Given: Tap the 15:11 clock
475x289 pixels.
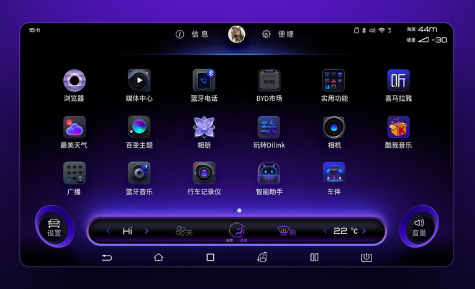Looking at the screenshot, I should [x=34, y=30].
